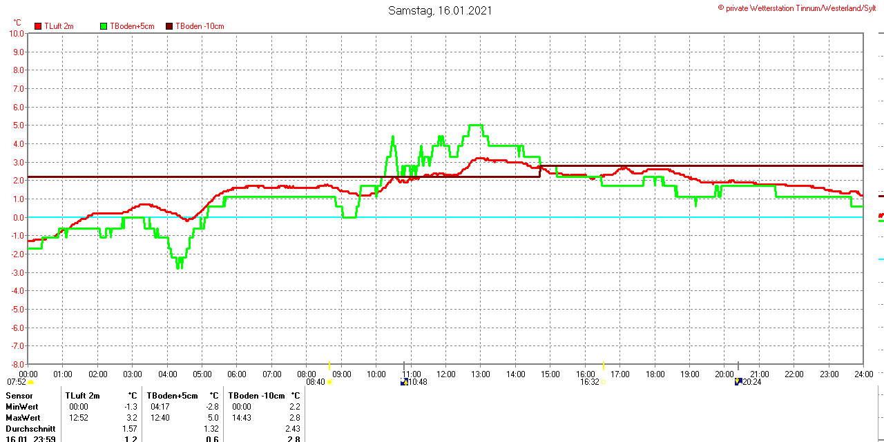Click the dark red TBoden -10cm legend square

click(x=170, y=26)
